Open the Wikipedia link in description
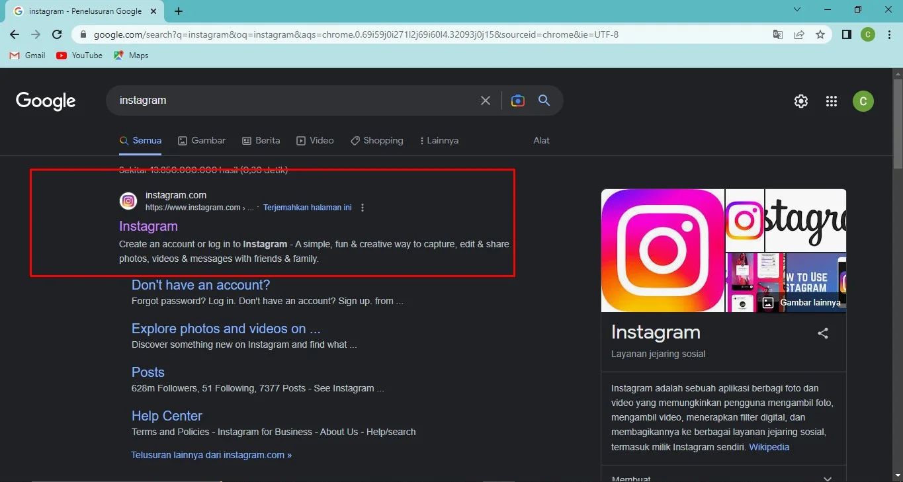Viewport: 903px width, 482px height. (769, 447)
